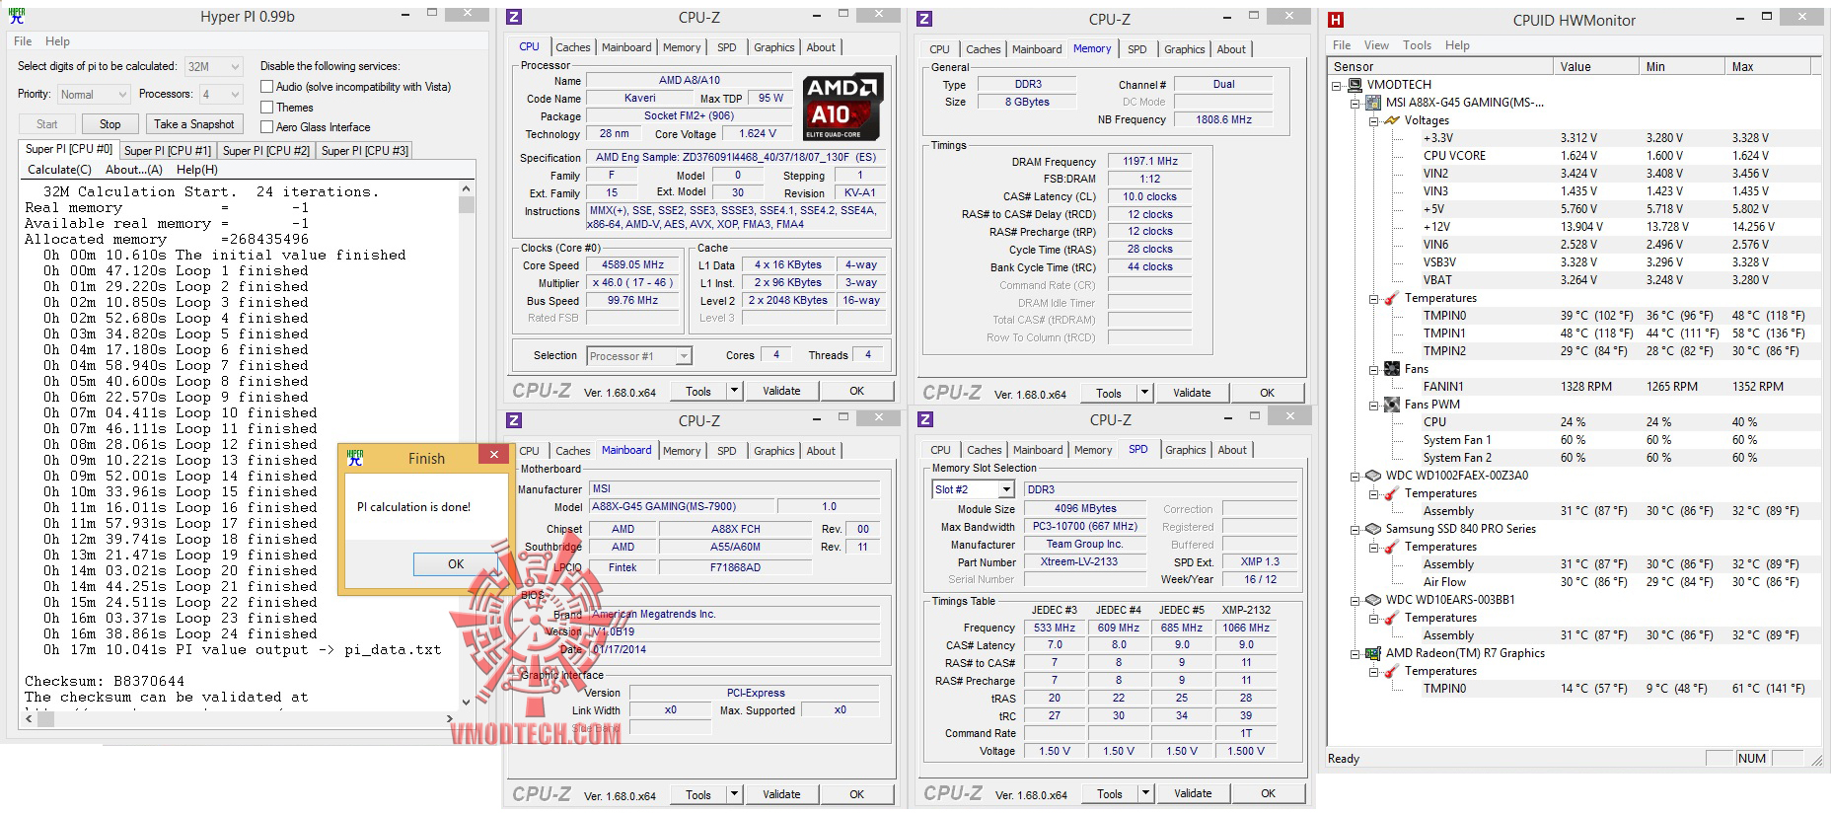
Task: Click the Temperatures icon above TMPIN0 under the MSI board
Action: click(x=1391, y=298)
